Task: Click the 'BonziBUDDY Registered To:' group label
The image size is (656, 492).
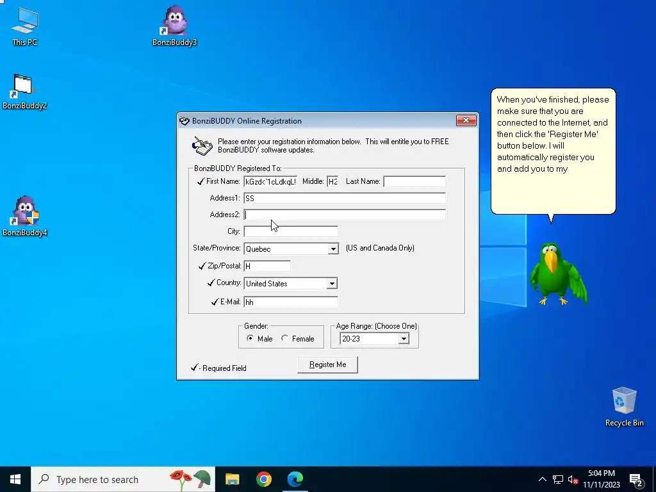Action: tap(238, 168)
